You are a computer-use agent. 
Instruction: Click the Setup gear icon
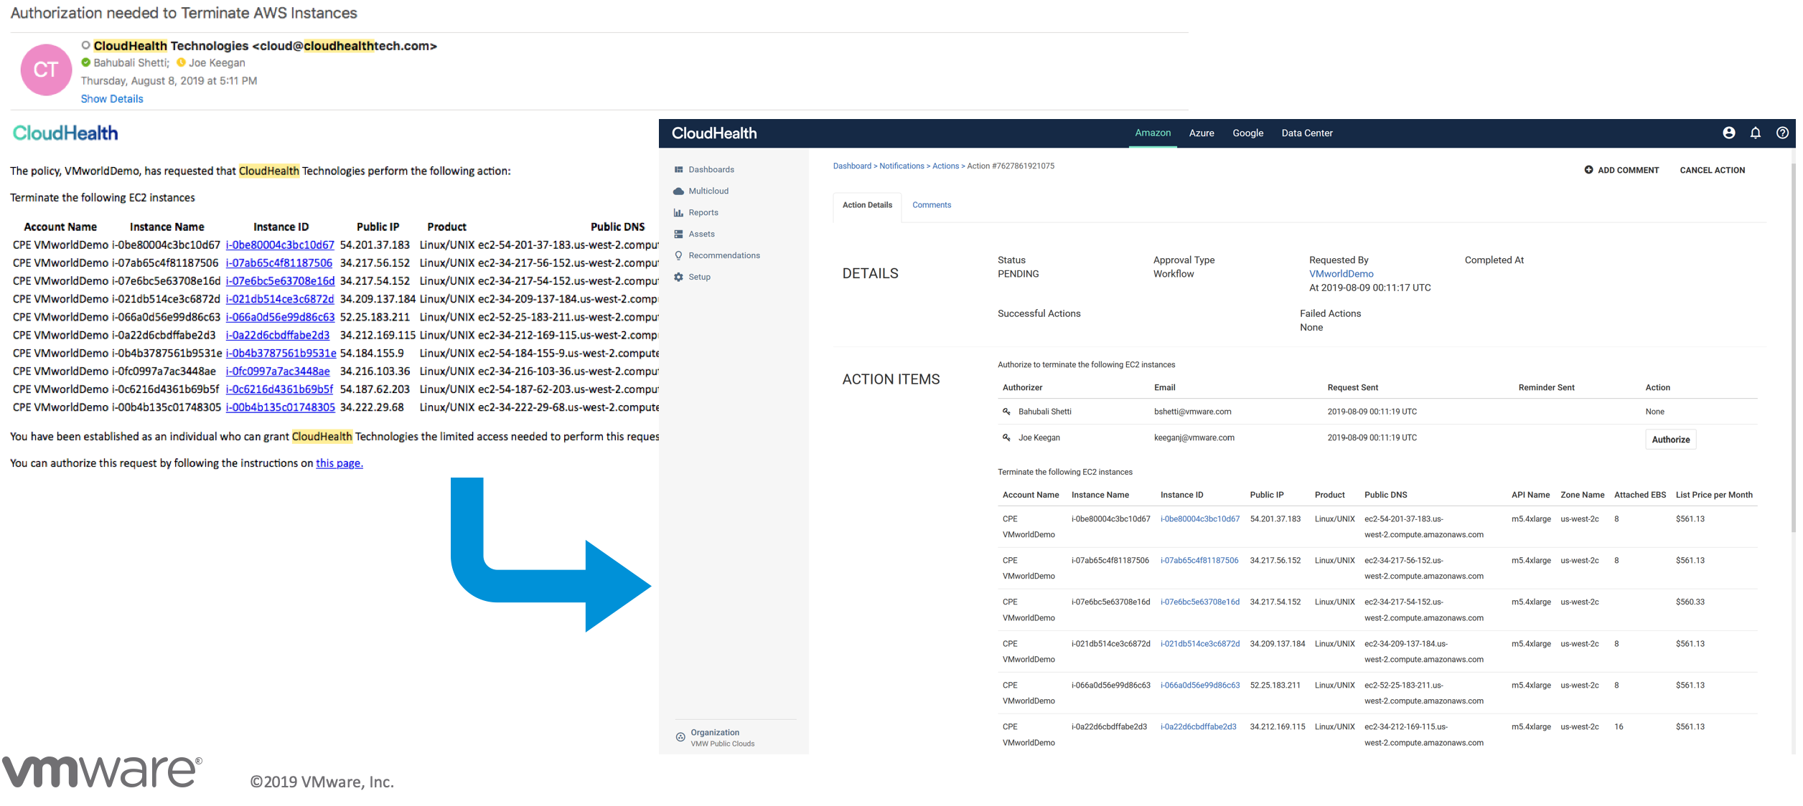click(x=678, y=278)
